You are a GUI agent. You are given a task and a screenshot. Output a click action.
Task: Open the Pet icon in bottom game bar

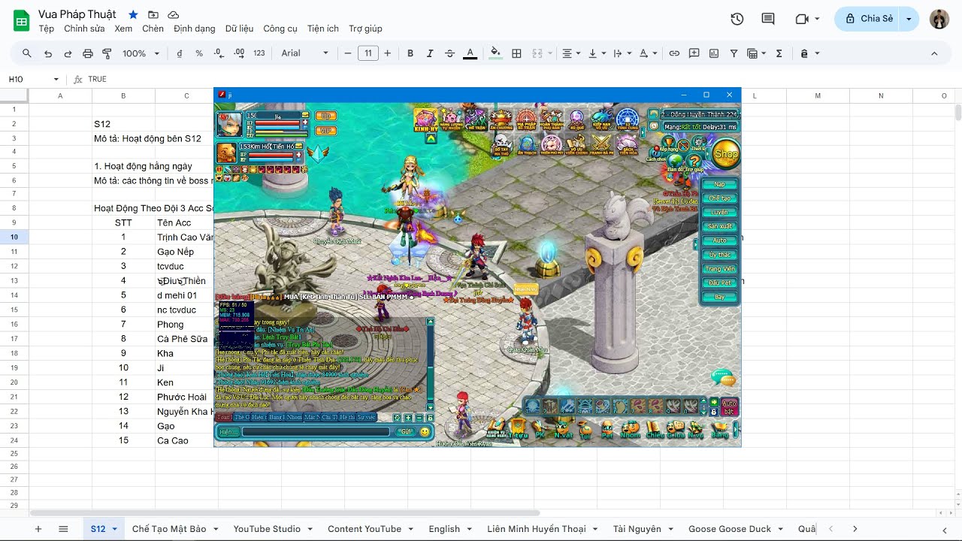tap(607, 428)
